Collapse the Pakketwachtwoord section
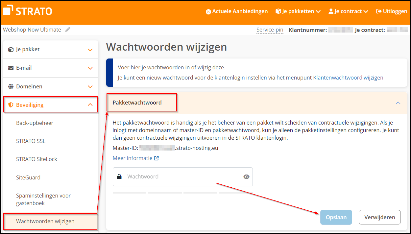Viewport: 411px width, 234px height. (398, 103)
